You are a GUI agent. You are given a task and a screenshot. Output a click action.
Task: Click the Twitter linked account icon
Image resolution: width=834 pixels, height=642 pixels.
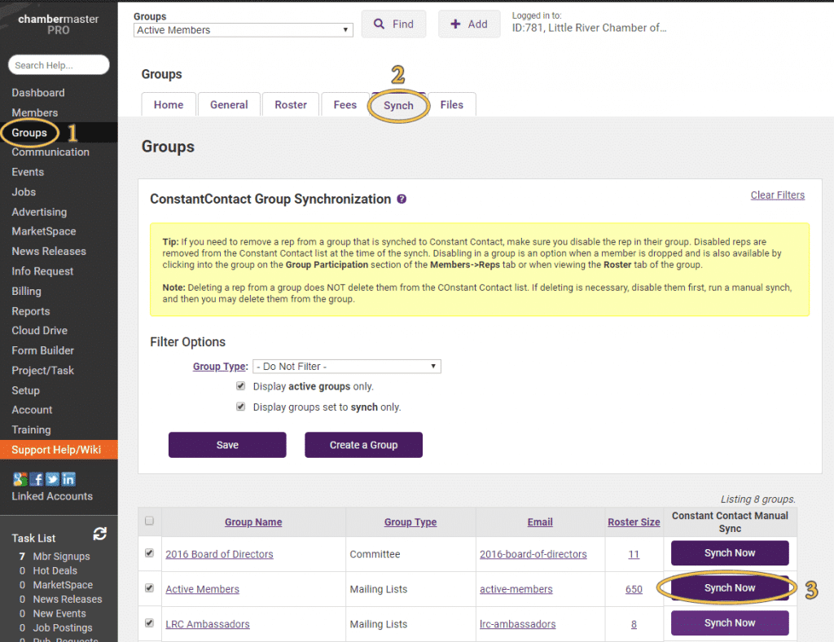pyautogui.click(x=52, y=479)
